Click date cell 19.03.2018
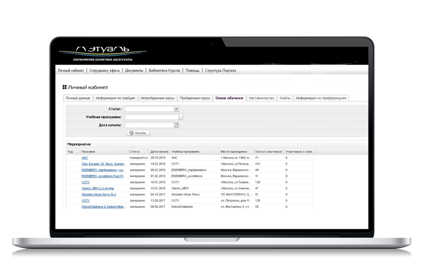 click(x=158, y=164)
